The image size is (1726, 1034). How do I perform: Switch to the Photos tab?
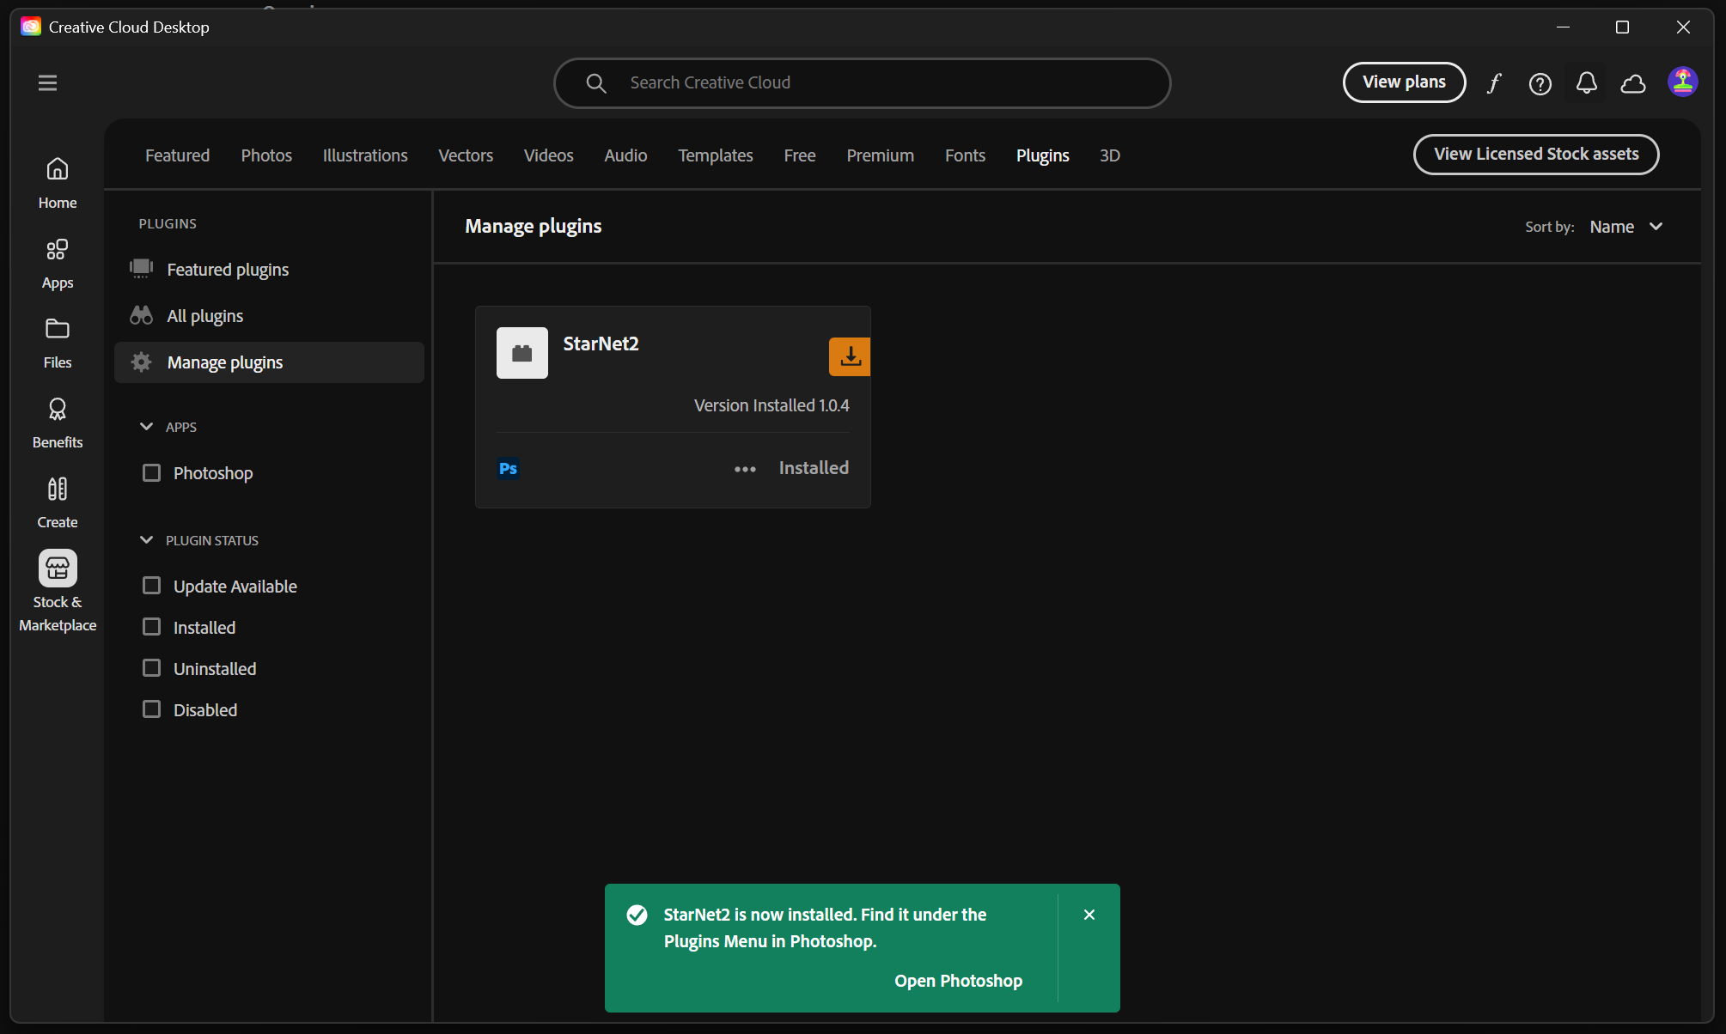(x=266, y=155)
